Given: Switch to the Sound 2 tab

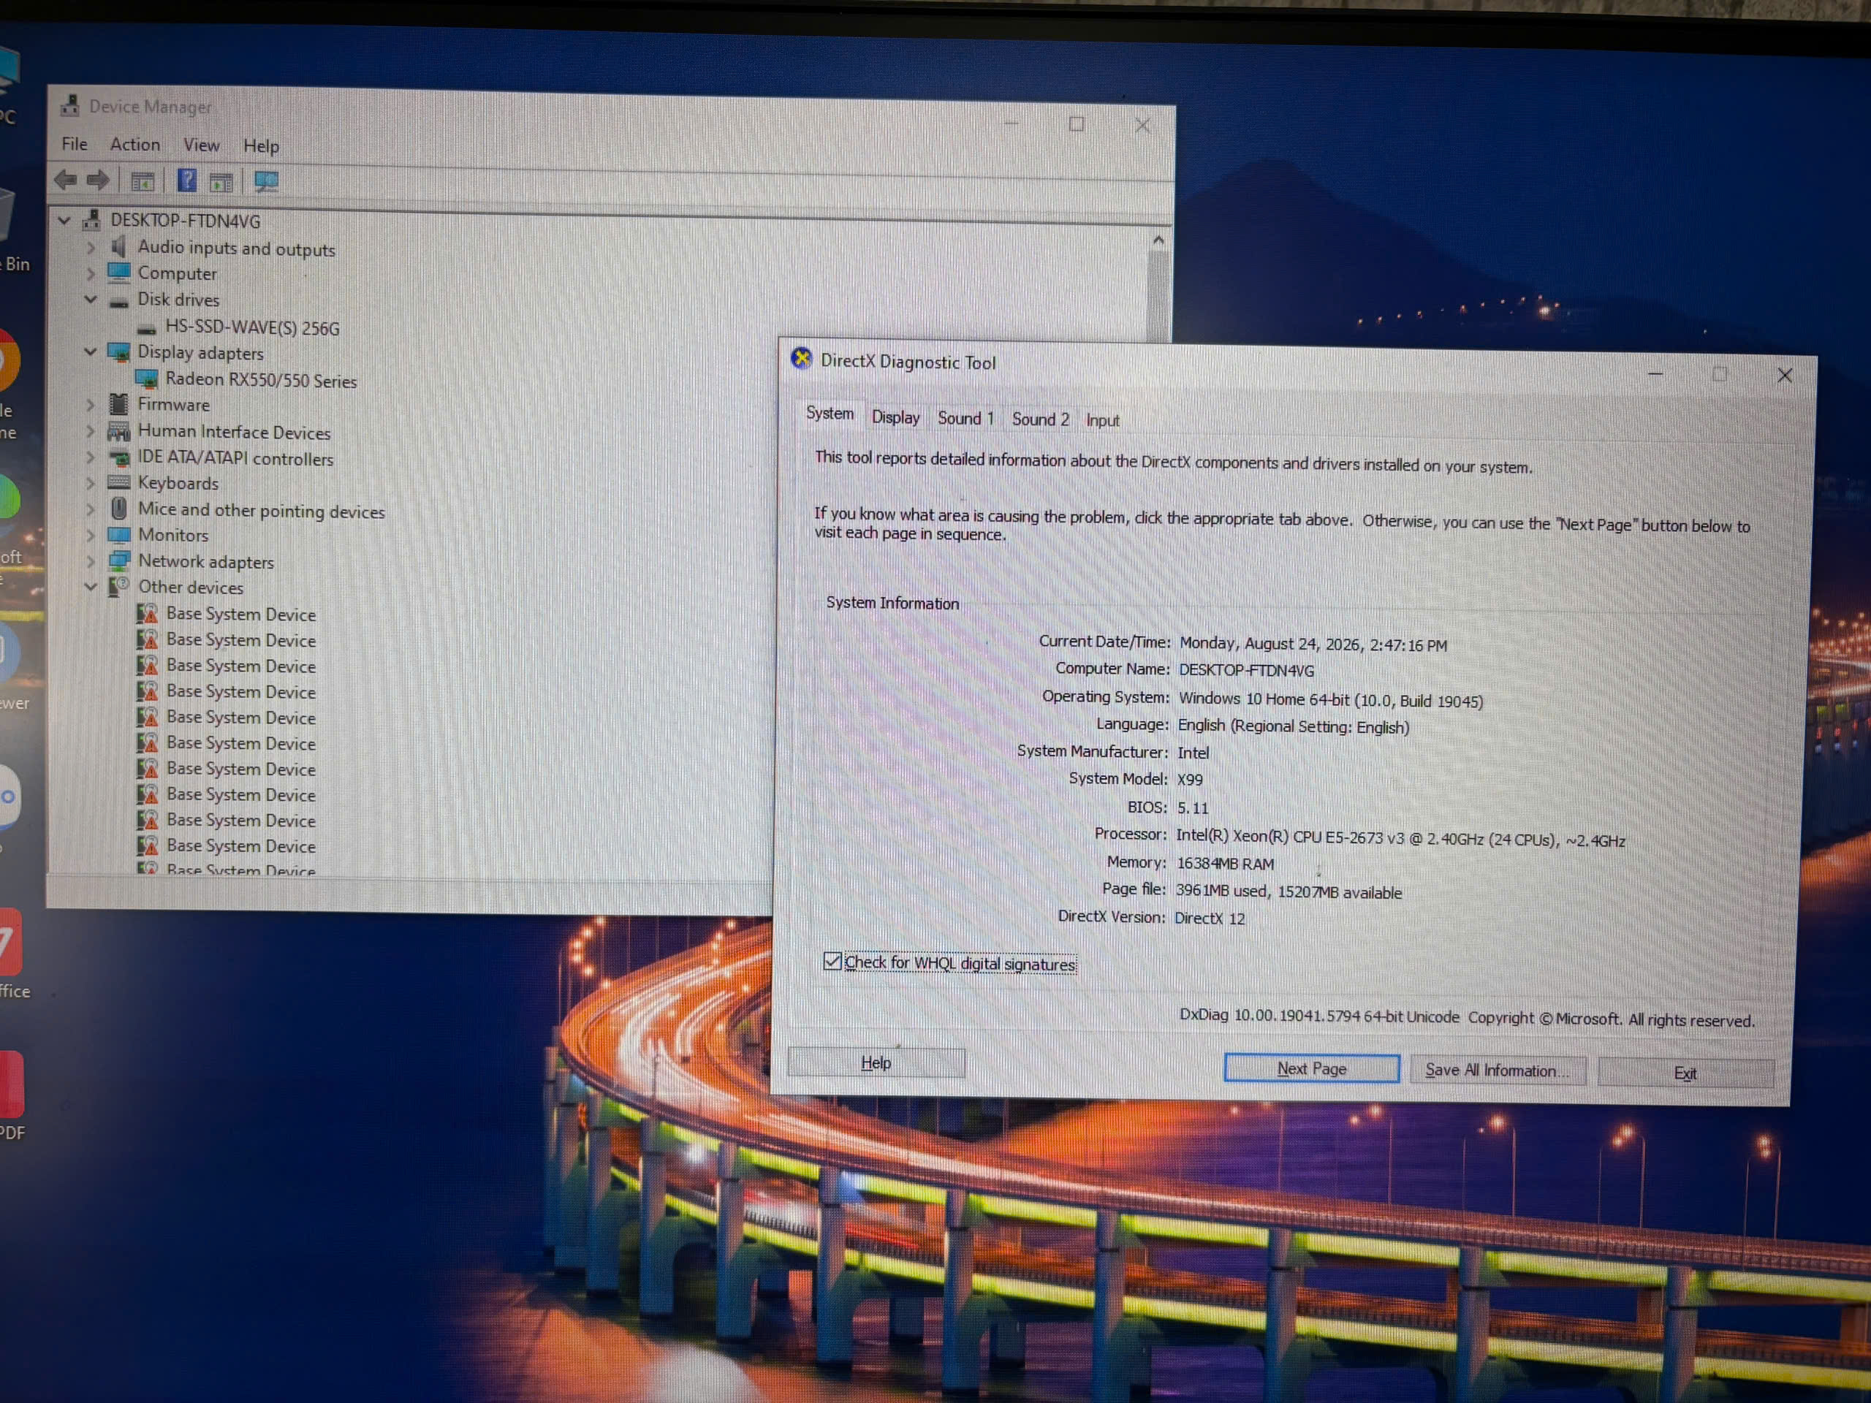Looking at the screenshot, I should (x=1041, y=419).
